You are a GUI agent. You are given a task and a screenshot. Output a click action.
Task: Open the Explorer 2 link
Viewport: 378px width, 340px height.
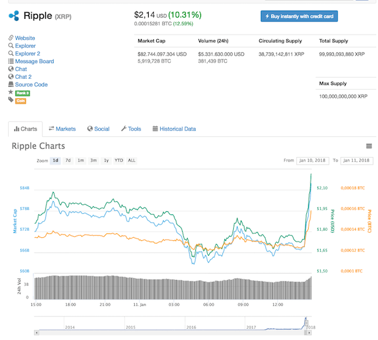point(28,54)
